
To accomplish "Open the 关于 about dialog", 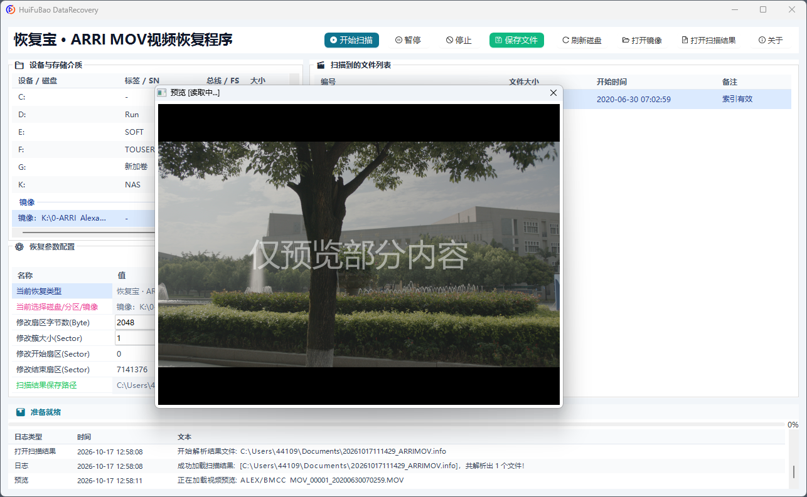I will click(x=771, y=40).
